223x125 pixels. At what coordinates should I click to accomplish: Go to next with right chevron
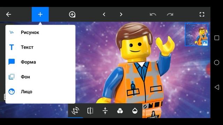coord(121,14)
